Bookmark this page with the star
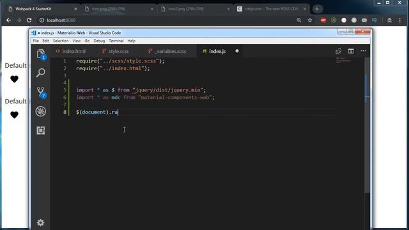The width and height of the screenshot is (409, 230). point(310,20)
